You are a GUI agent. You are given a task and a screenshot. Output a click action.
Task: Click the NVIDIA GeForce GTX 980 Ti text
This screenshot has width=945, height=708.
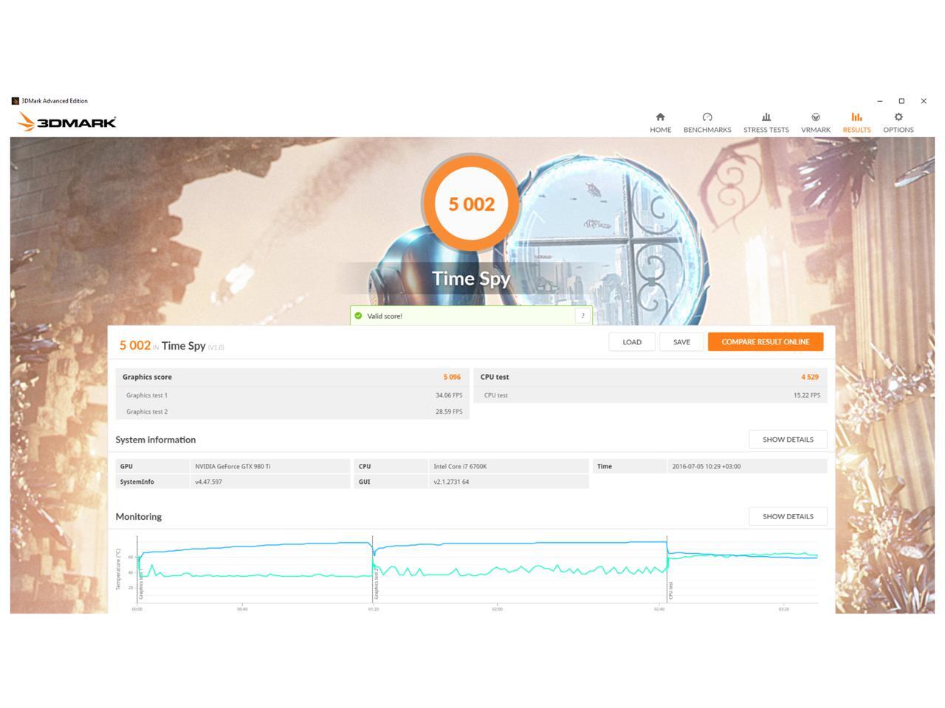coord(233,466)
